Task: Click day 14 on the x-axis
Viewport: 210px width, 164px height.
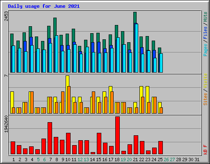Action: pos(92,159)
